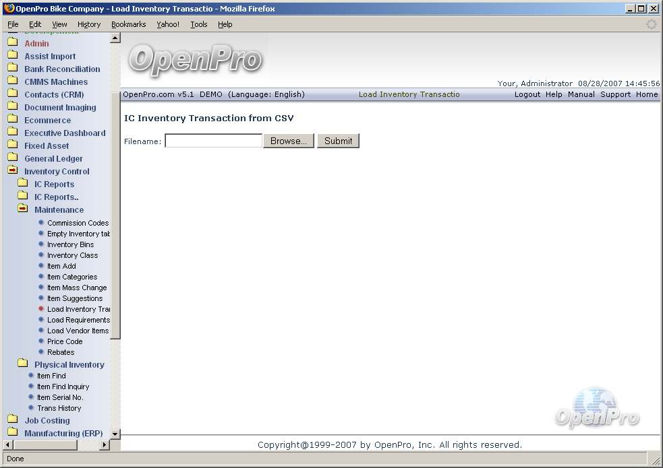Click the Bank Reconciliation folder icon
Viewport: 663px width, 468px height.
tap(12, 69)
